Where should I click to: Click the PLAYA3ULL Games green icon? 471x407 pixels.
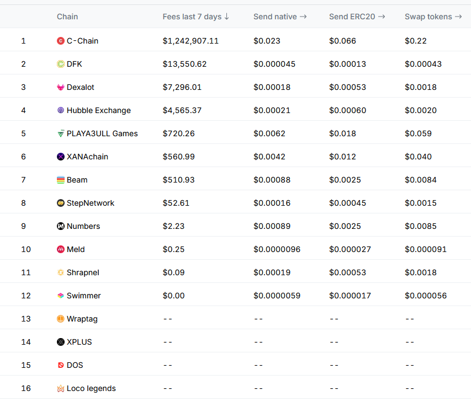tap(61, 133)
